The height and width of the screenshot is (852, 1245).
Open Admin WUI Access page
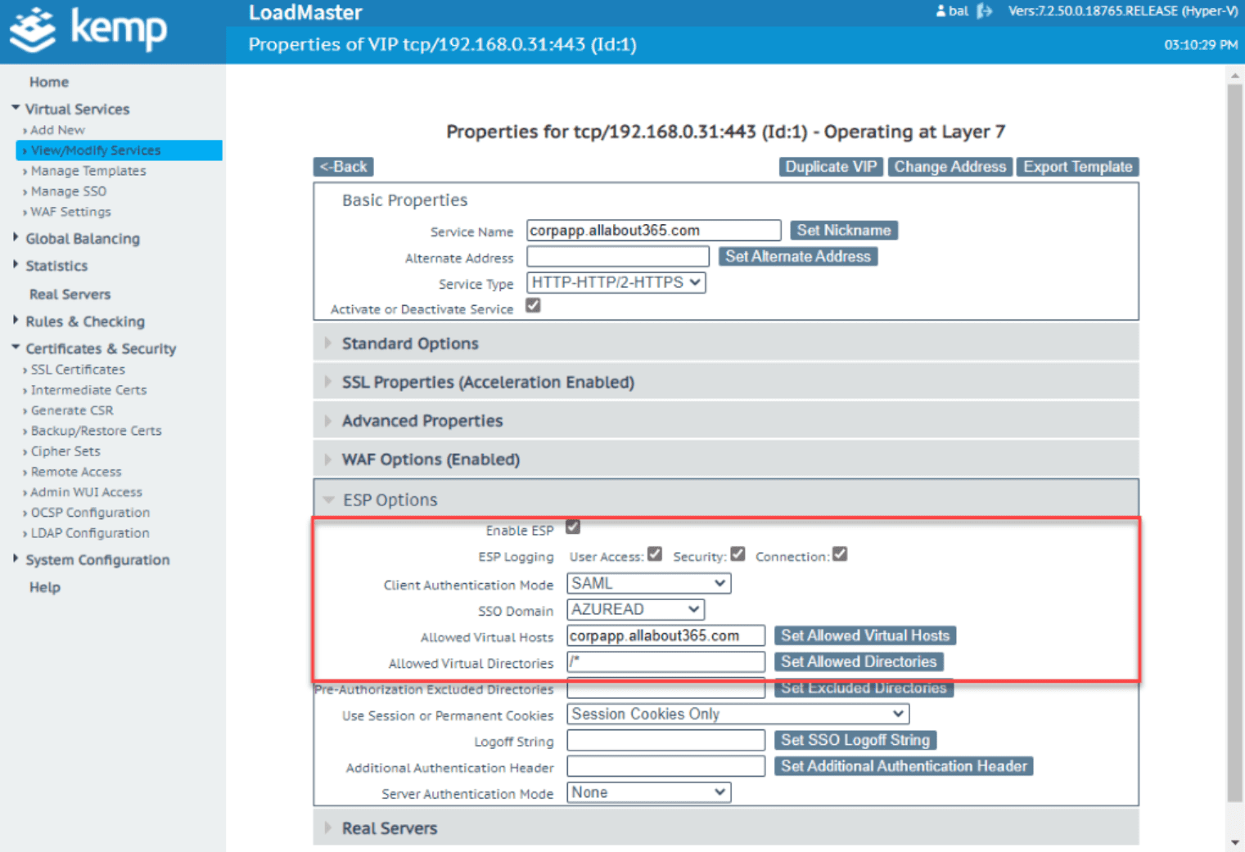pos(86,492)
